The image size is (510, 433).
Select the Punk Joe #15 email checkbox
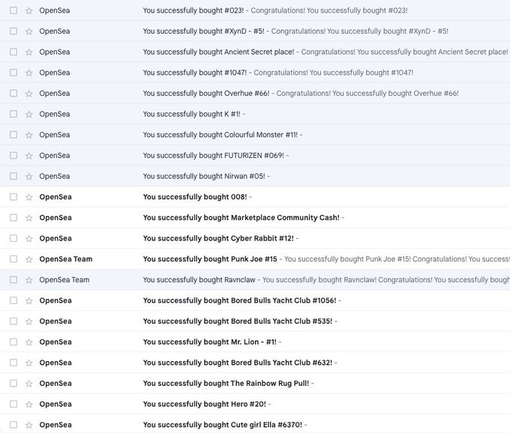(x=13, y=259)
